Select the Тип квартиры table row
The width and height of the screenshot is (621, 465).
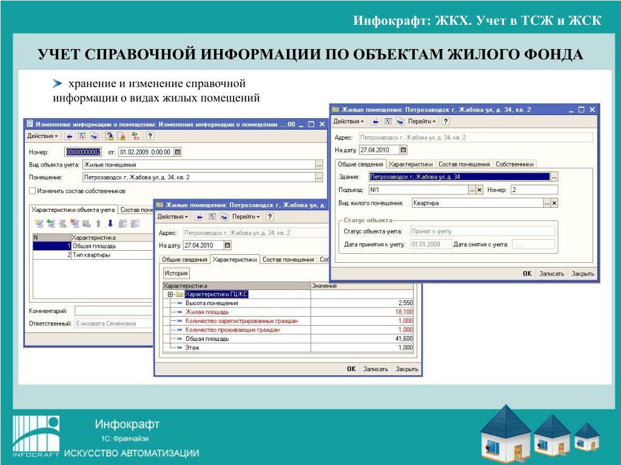(93, 255)
